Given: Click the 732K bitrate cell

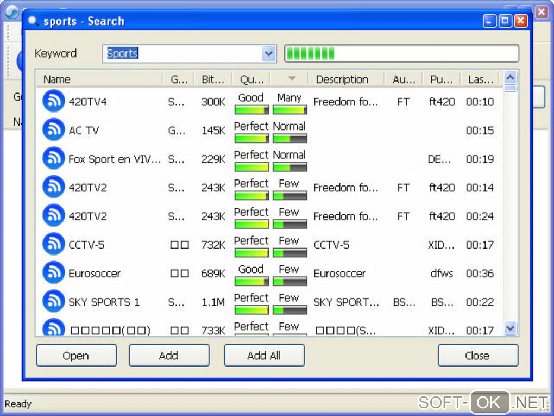Looking at the screenshot, I should [213, 245].
